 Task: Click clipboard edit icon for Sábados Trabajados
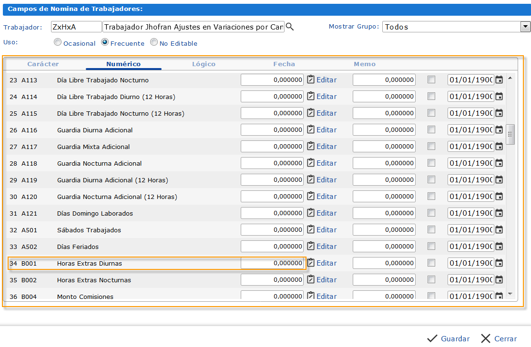click(311, 229)
